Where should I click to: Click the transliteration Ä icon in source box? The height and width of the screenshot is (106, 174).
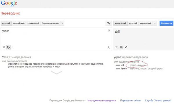pyautogui.click(x=108, y=47)
